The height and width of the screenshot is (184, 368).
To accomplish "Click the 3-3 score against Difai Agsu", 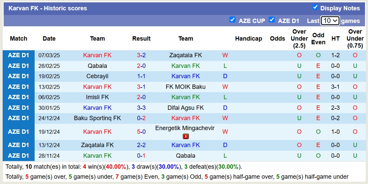I will [141, 108].
